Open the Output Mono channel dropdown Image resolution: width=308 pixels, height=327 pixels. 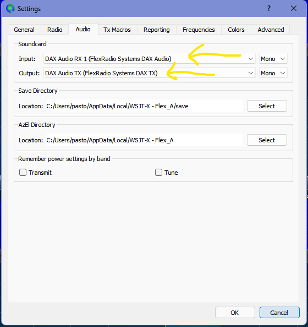coord(273,73)
